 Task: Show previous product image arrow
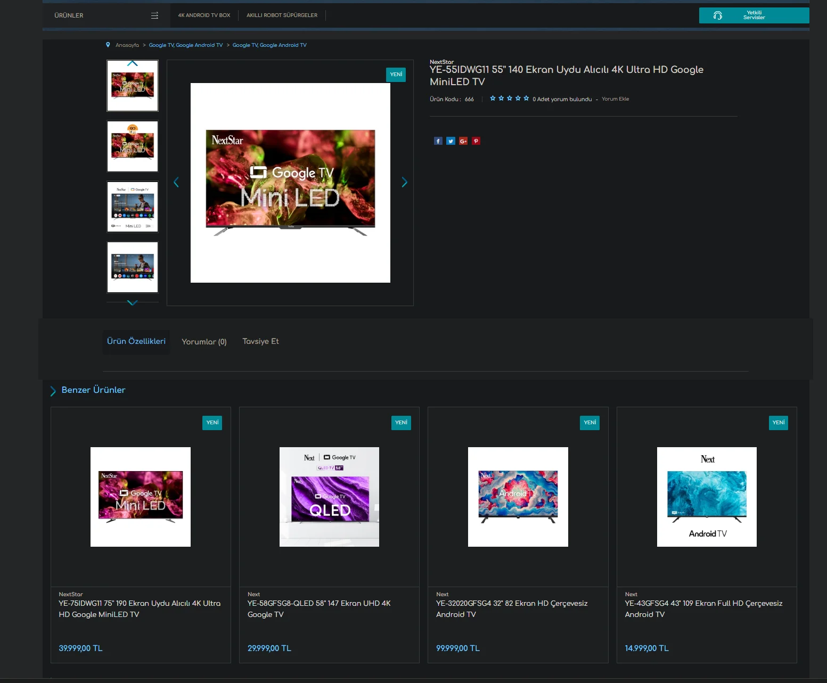pyautogui.click(x=176, y=183)
